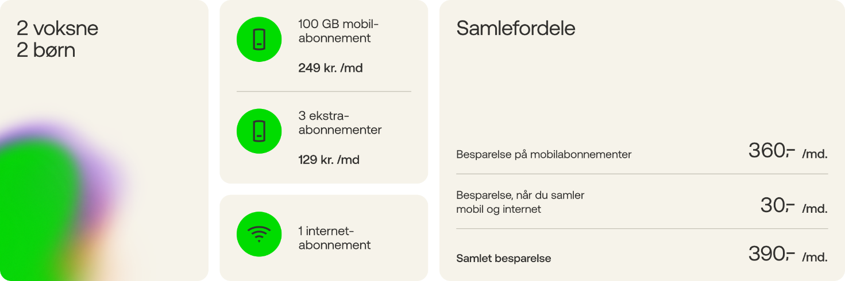845x281 pixels.
Task: Select the 1 internet-abonnement label
Action: [334, 238]
